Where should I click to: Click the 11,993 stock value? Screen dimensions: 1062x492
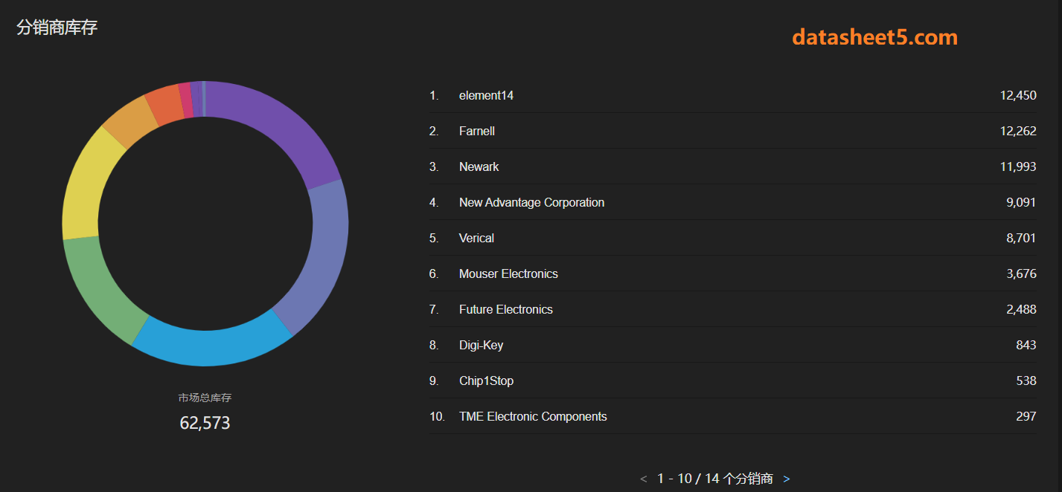(x=1018, y=166)
